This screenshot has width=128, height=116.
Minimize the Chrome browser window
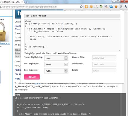coord(114,1)
